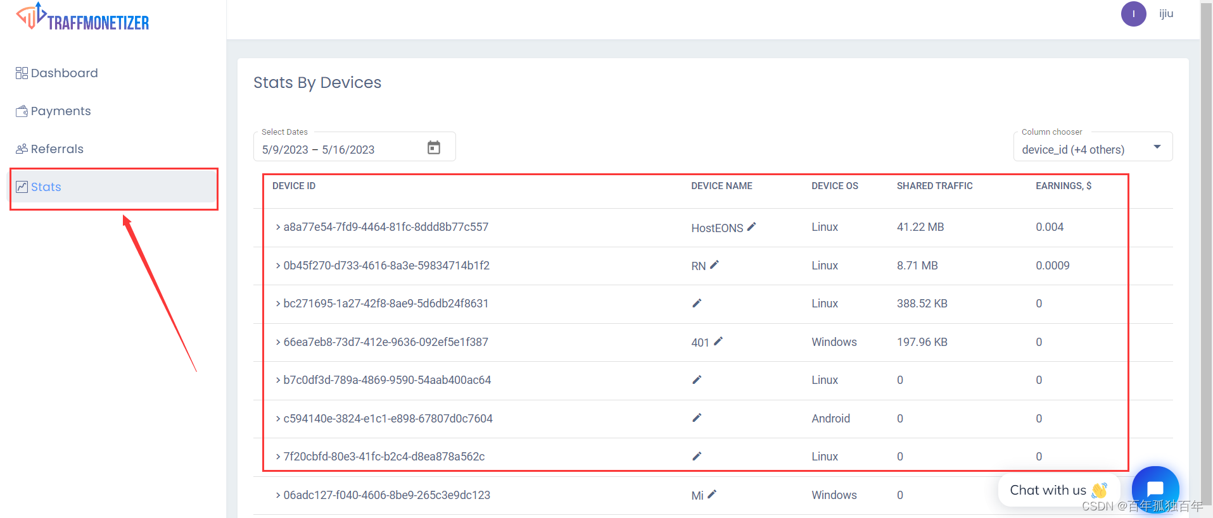Click the Android OS cell
The height and width of the screenshot is (518, 1213).
(831, 419)
